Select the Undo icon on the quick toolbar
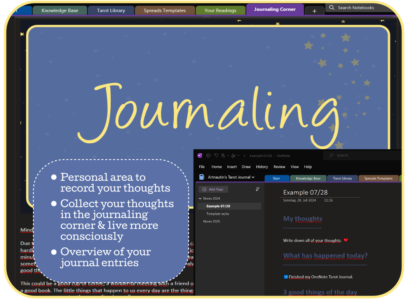The height and width of the screenshot is (299, 408). (x=216, y=155)
